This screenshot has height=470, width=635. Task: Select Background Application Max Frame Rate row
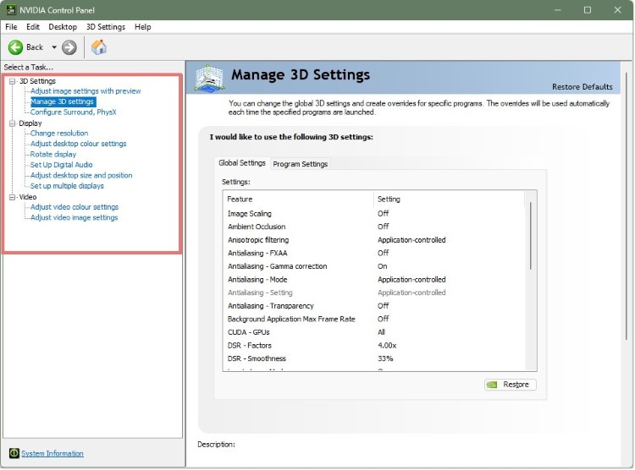click(374, 319)
